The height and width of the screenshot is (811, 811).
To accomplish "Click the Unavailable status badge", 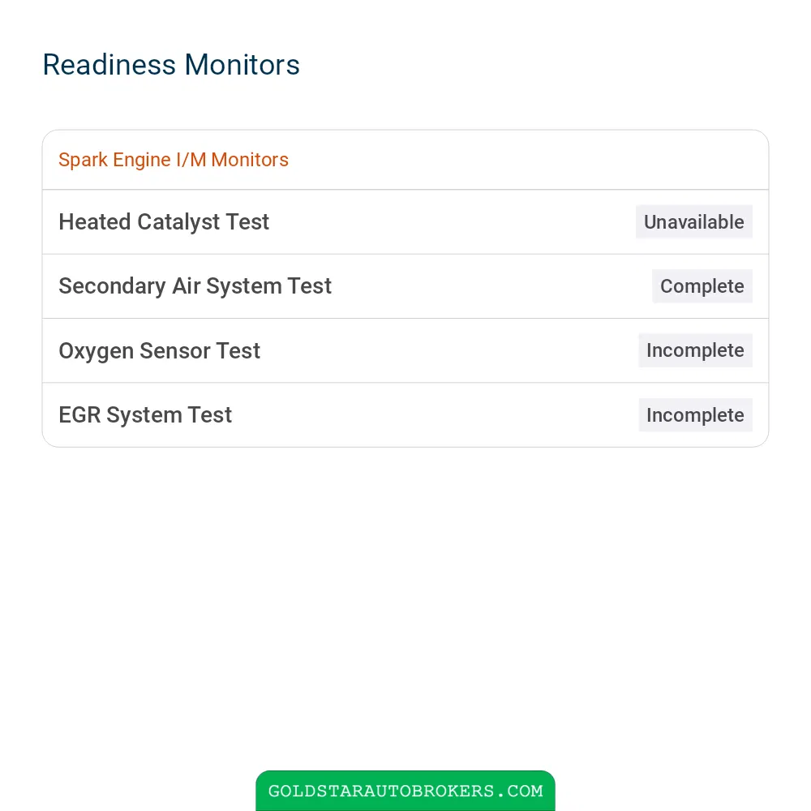I will pos(693,222).
